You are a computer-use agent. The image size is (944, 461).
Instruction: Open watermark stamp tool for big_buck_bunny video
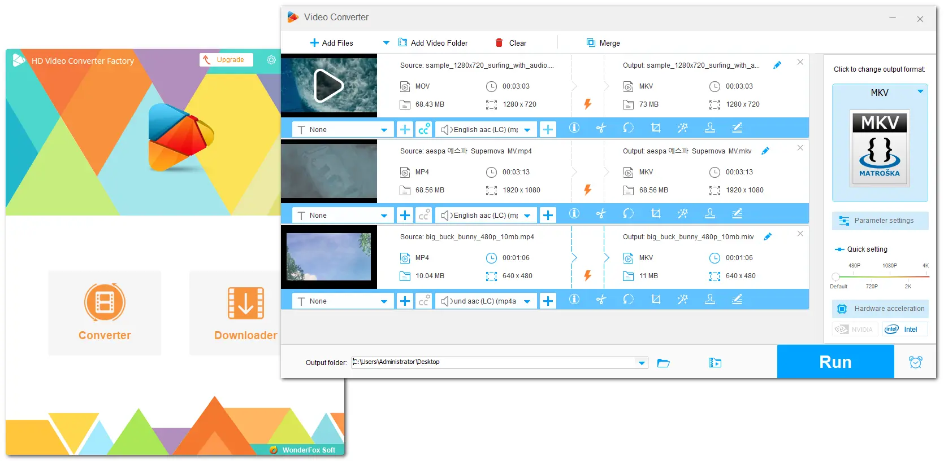(x=710, y=300)
